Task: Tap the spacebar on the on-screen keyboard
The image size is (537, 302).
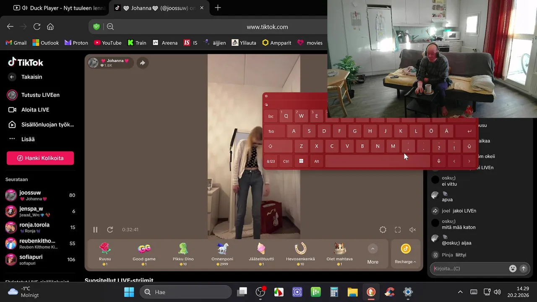Action: pos(378,161)
